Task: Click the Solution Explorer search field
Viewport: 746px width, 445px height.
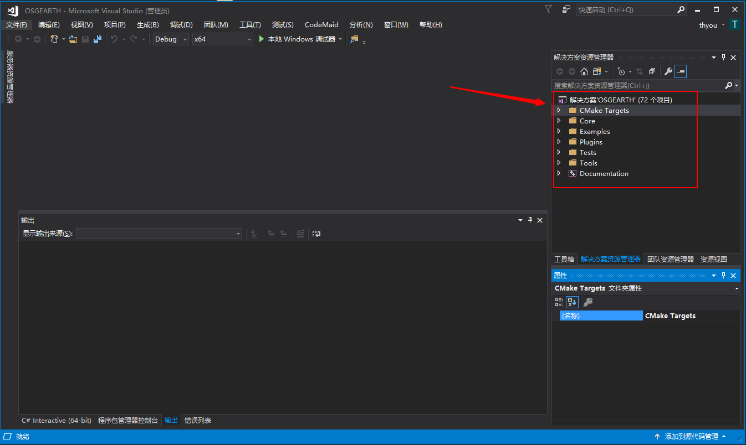Action: (637, 86)
